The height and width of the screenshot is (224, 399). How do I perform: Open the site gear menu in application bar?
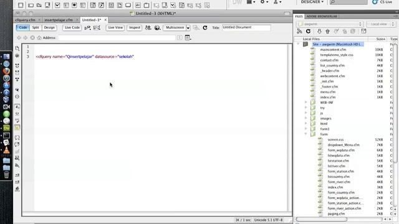point(264,2)
